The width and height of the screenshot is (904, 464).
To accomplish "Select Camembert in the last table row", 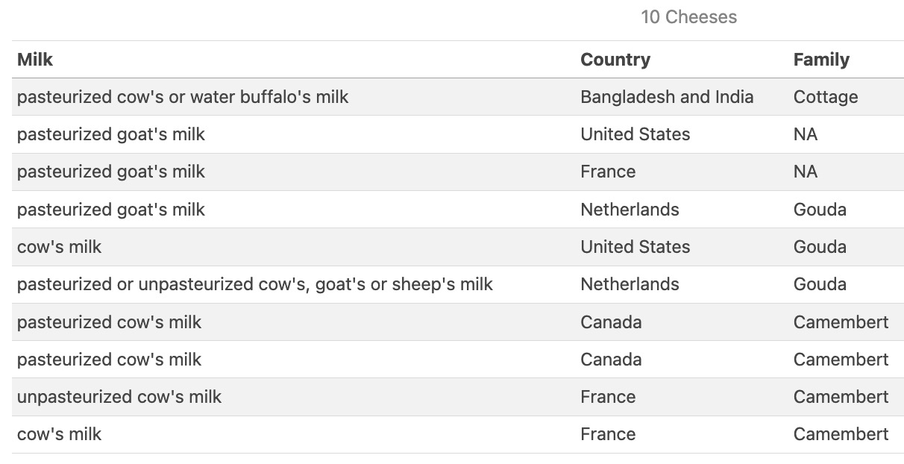I will pos(841,434).
